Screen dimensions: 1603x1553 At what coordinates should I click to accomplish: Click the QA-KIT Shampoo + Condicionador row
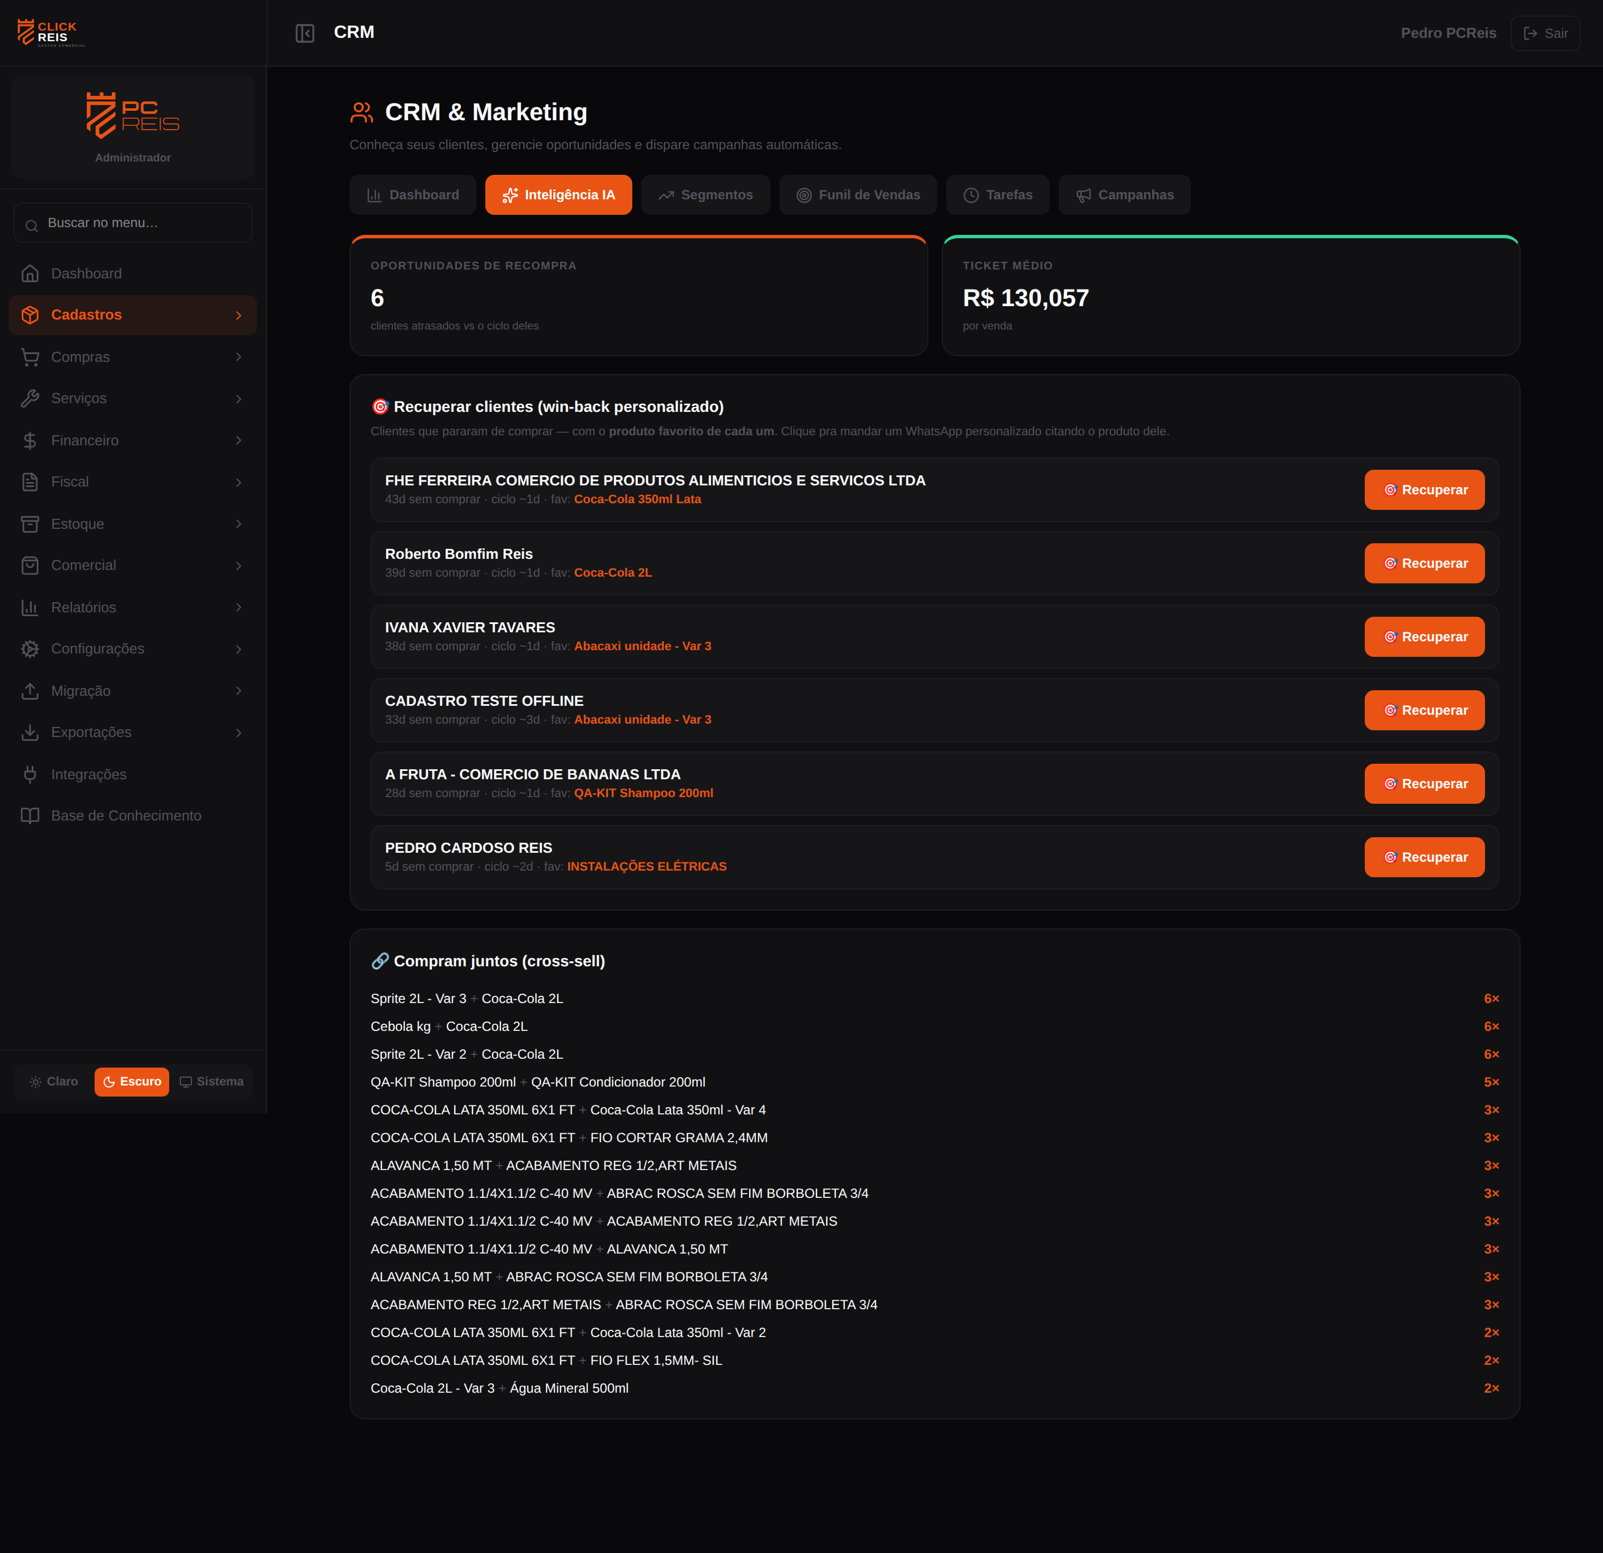click(x=935, y=1082)
